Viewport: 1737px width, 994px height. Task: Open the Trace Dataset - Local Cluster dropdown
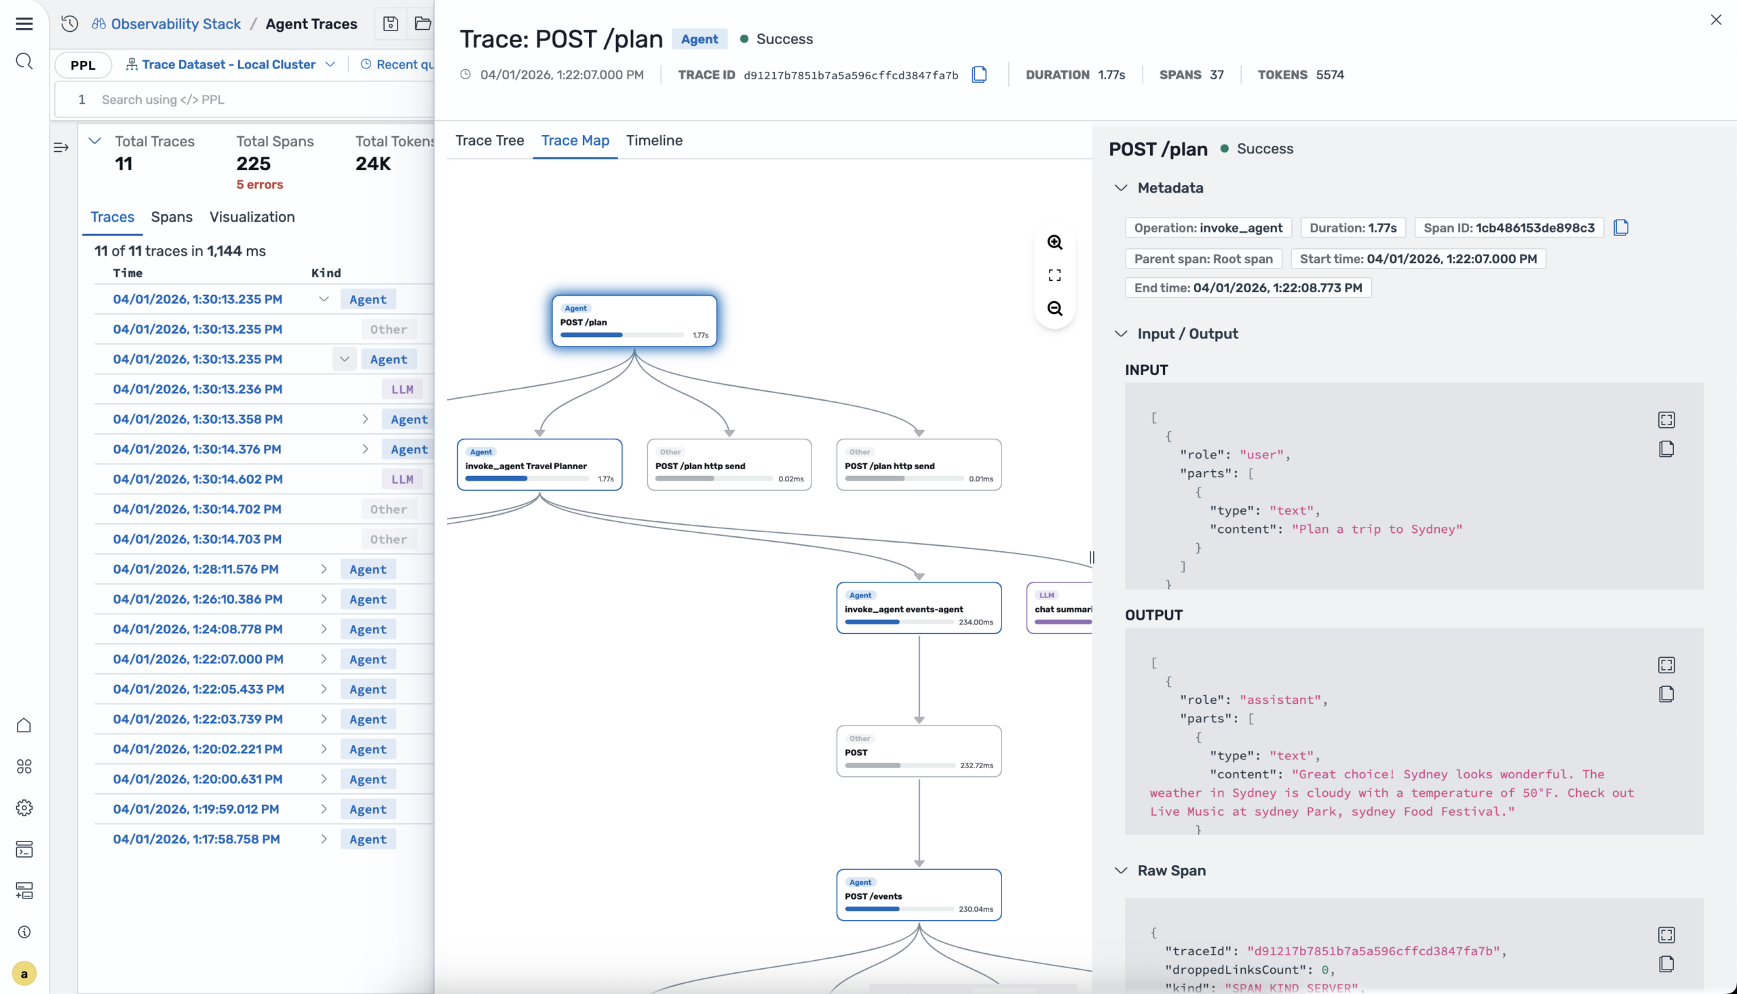pyautogui.click(x=230, y=64)
